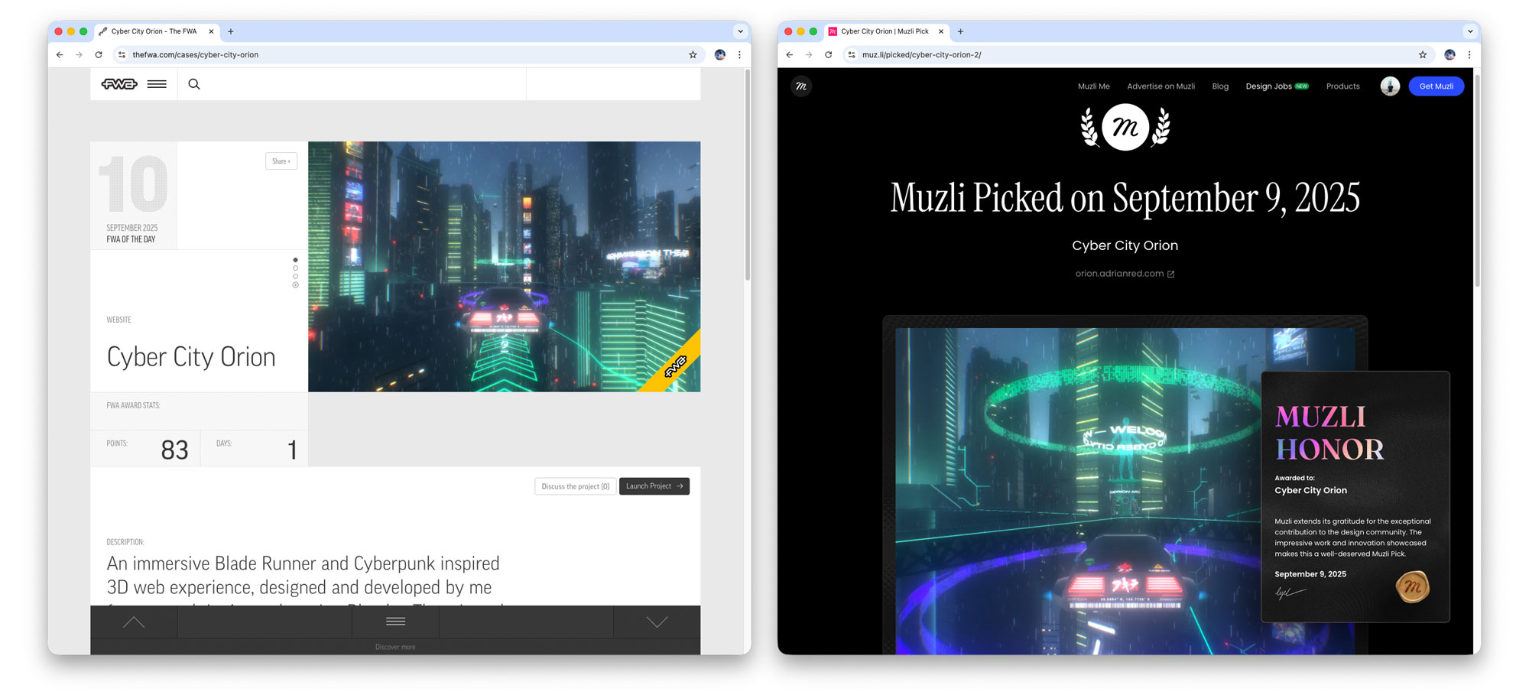
Task: Close the Cyber City Orion - The FWA tab
Action: 211,31
